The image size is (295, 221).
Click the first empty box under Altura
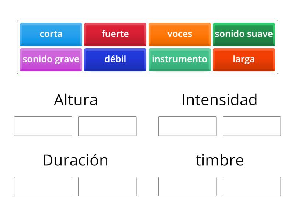43,126
